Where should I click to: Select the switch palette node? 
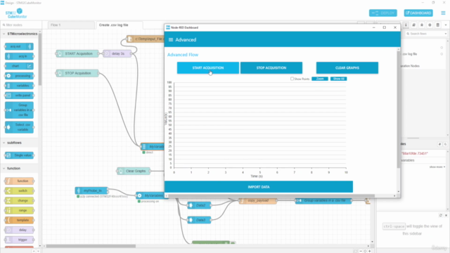(x=19, y=190)
